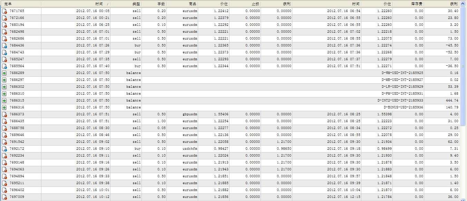Image resolution: width=467 pixels, height=201 pixels.
Task: Click the loss value -52.50
Action: [452, 52]
